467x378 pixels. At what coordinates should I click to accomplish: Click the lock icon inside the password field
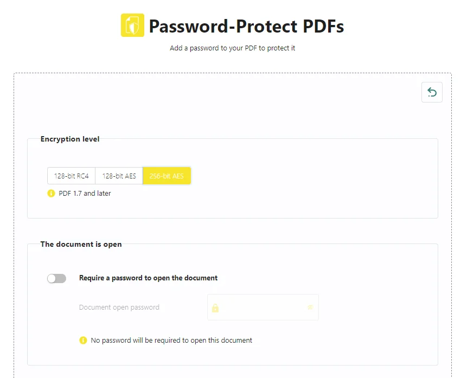coord(215,307)
